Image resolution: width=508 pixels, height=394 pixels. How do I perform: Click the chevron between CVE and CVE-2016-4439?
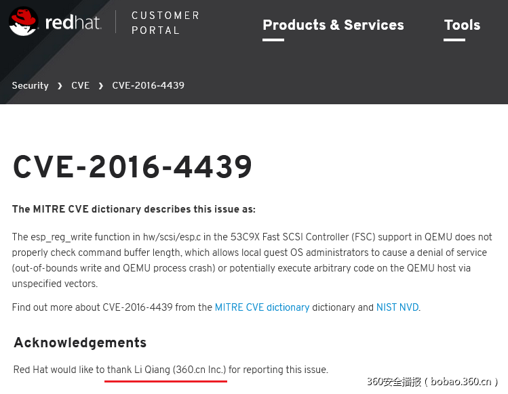tap(100, 86)
